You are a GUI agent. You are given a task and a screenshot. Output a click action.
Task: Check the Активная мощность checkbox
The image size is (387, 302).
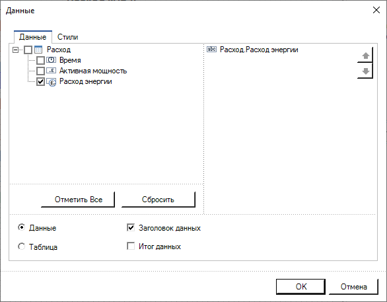click(40, 71)
